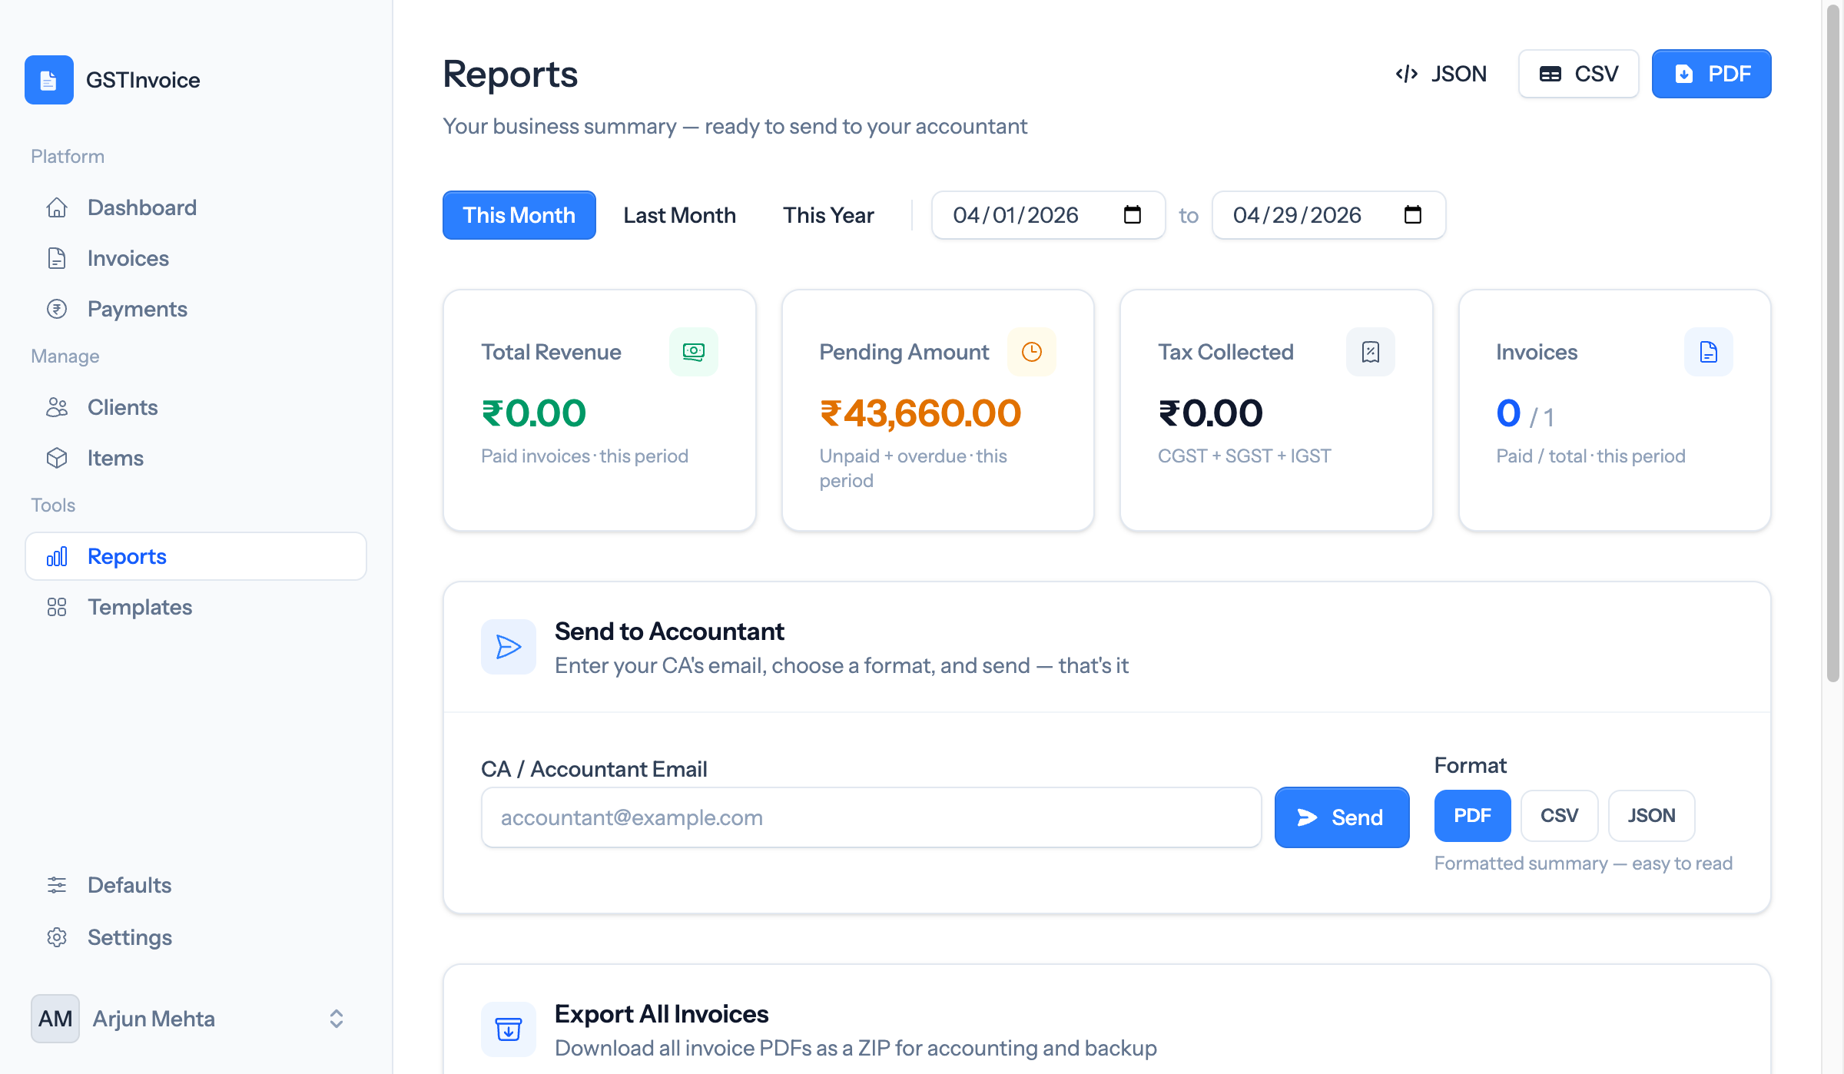The height and width of the screenshot is (1074, 1844).
Task: Open Templates under Tools
Action: 196,607
